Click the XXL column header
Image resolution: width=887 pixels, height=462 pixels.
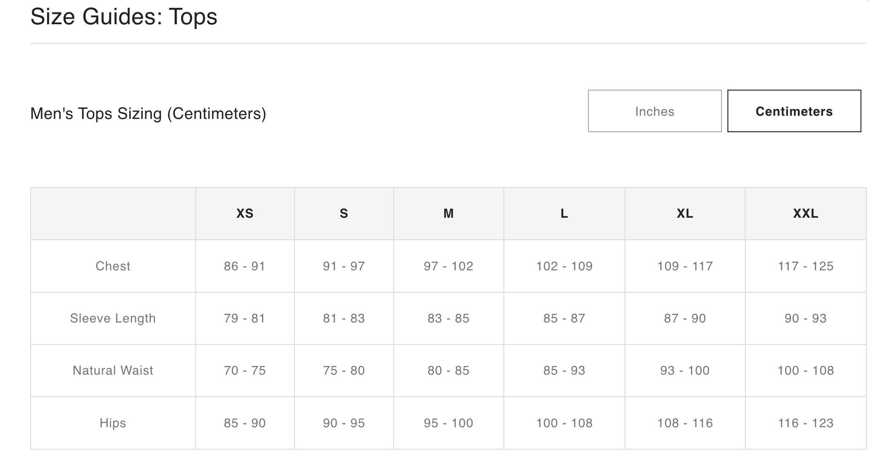click(806, 214)
